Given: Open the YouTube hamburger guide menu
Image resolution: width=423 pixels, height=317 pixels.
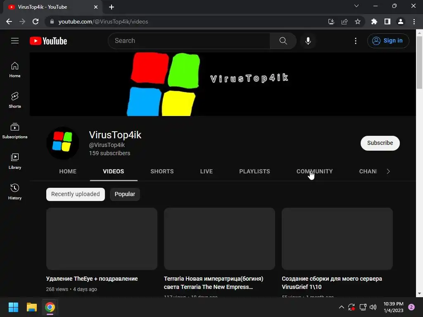Looking at the screenshot, I should click(15, 41).
